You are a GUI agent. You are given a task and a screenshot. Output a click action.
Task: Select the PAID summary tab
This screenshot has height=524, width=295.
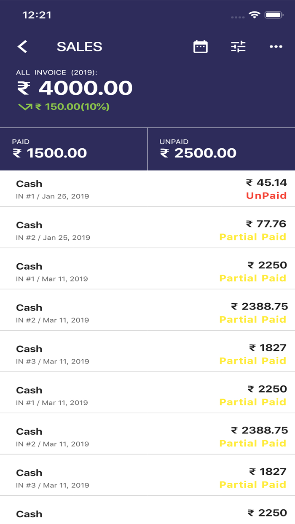(x=74, y=148)
